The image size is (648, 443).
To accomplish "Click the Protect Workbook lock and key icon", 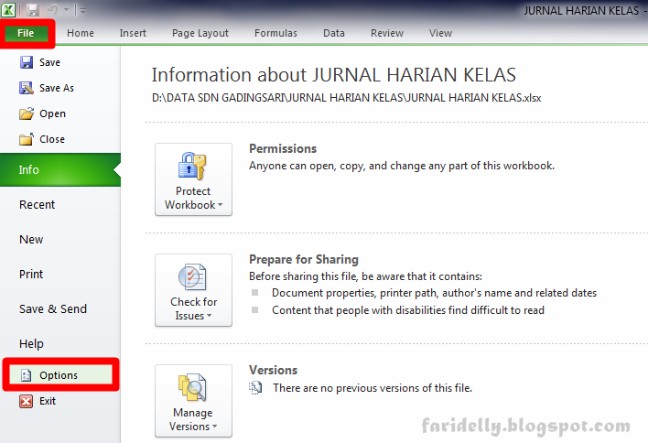I will (x=192, y=167).
